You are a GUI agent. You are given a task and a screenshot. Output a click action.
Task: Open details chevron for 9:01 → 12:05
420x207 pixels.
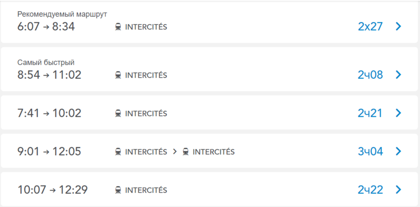tap(398, 151)
